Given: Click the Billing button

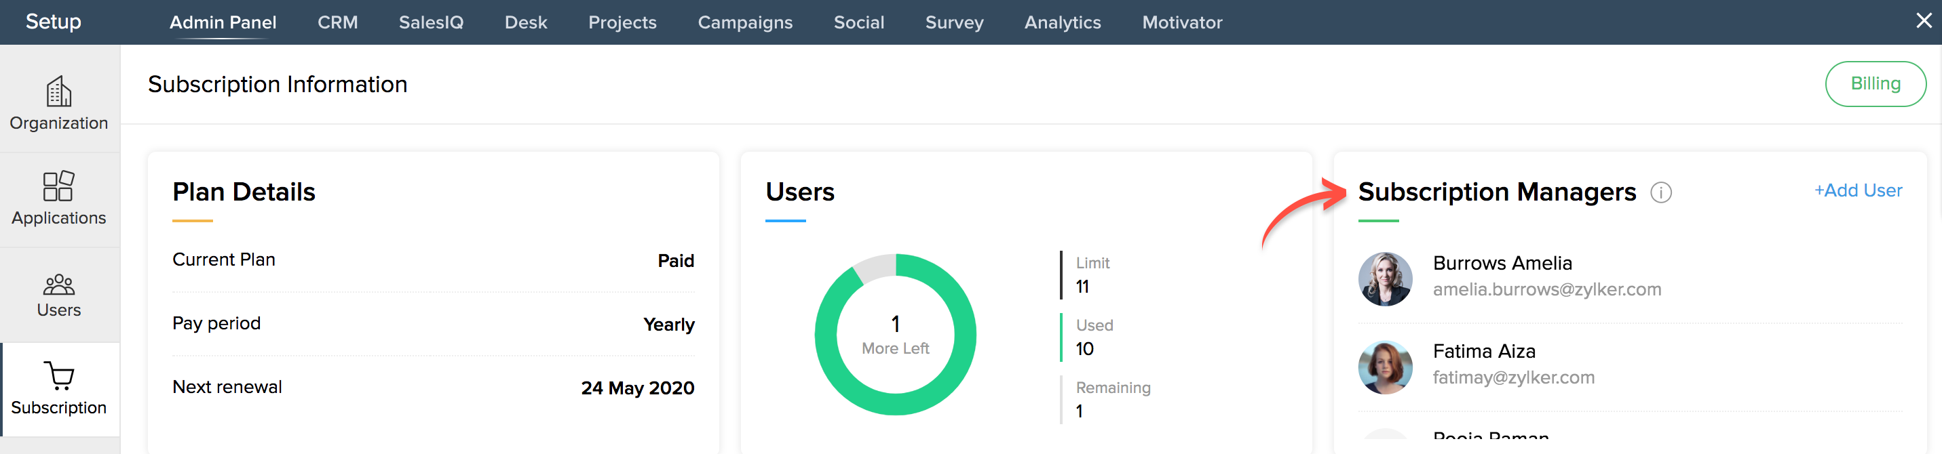Looking at the screenshot, I should click(1875, 83).
